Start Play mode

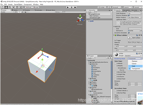click(68, 7)
